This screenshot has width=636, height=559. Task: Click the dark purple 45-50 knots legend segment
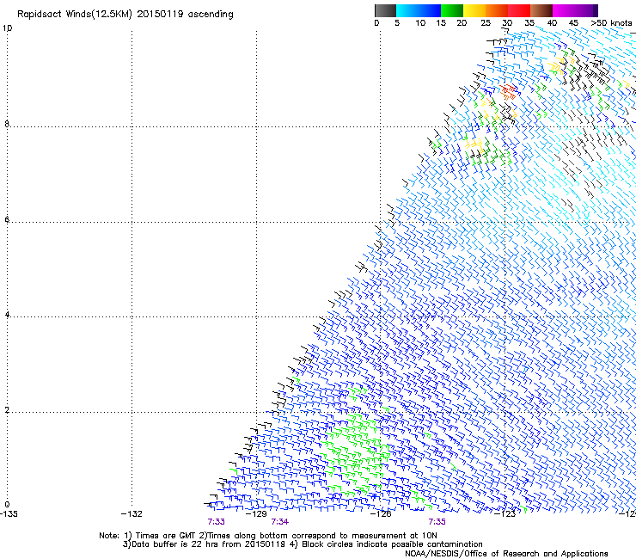click(x=586, y=10)
